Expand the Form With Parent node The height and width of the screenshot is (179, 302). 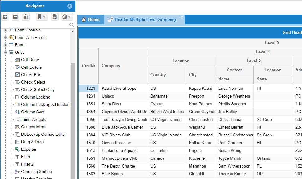pyautogui.click(x=6, y=38)
